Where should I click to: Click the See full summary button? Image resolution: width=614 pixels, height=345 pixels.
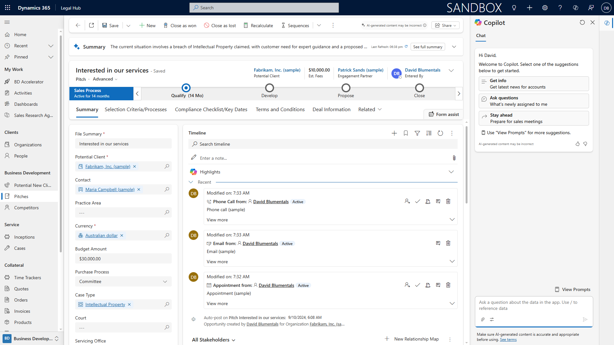(428, 47)
